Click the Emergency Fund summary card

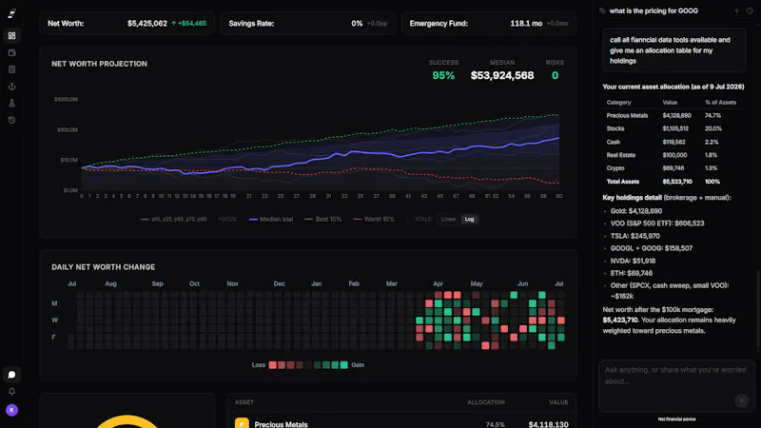(489, 23)
